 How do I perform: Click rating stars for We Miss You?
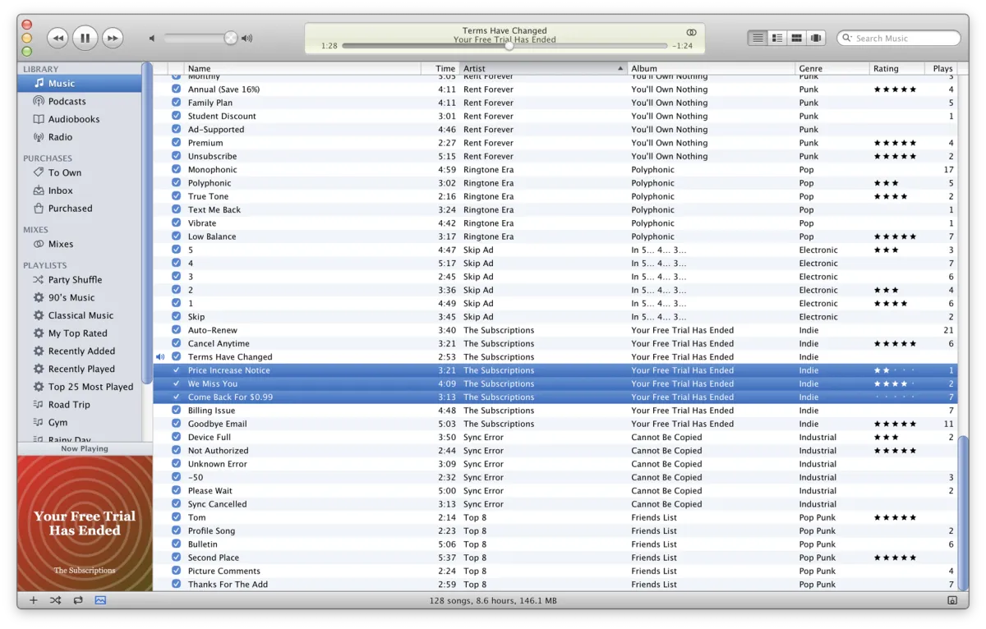[895, 383]
